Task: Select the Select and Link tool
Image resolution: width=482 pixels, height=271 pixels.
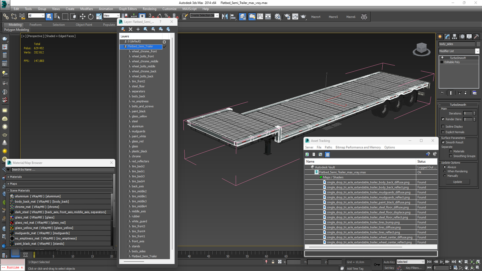Action: [x=6, y=17]
